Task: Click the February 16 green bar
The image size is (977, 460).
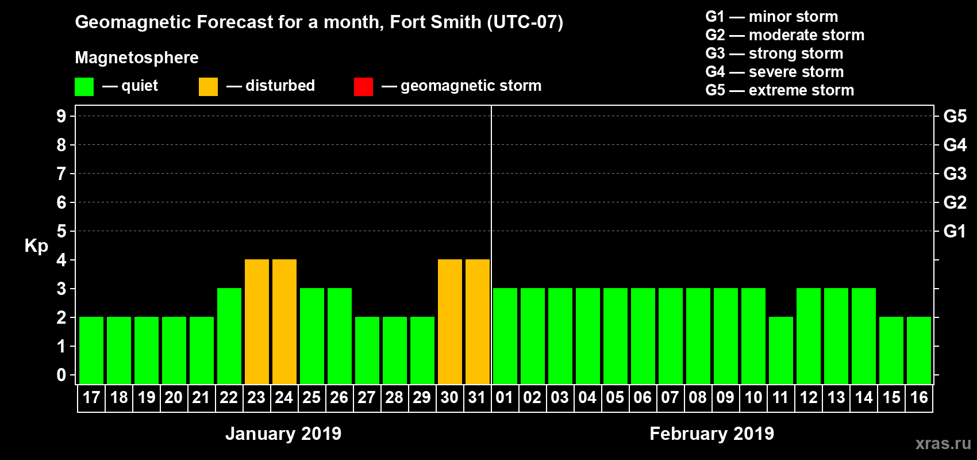Action: tap(919, 350)
